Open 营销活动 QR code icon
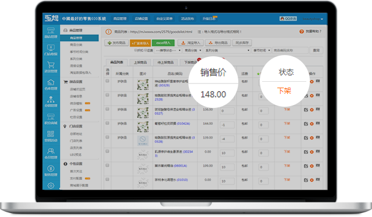 (x=51, y=136)
